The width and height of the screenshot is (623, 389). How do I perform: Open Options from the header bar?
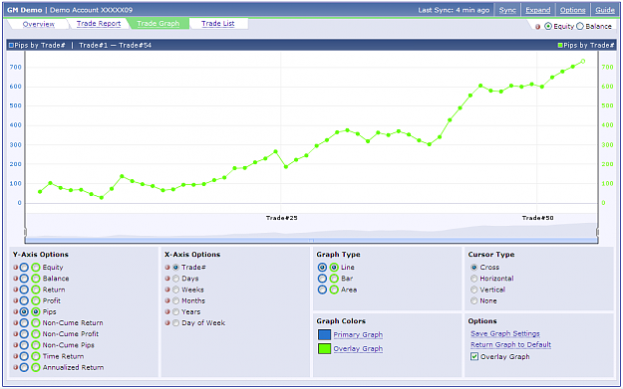(x=572, y=10)
